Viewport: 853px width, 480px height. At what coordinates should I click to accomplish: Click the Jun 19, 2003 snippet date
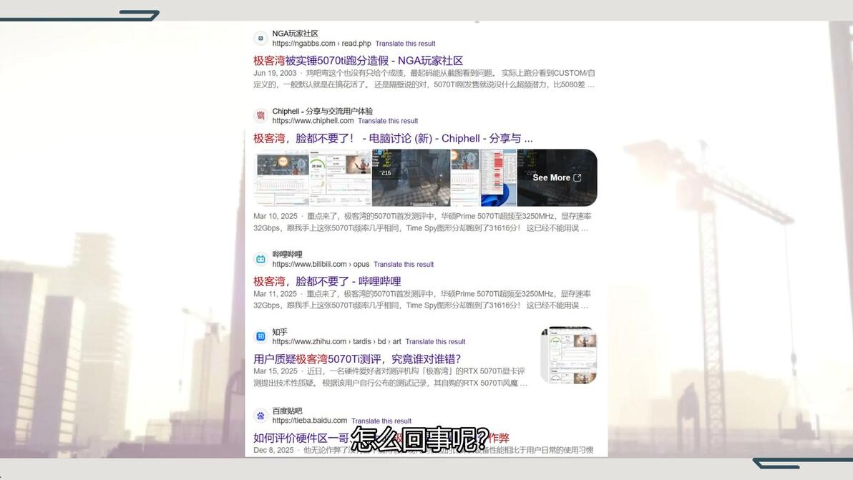[x=276, y=74]
